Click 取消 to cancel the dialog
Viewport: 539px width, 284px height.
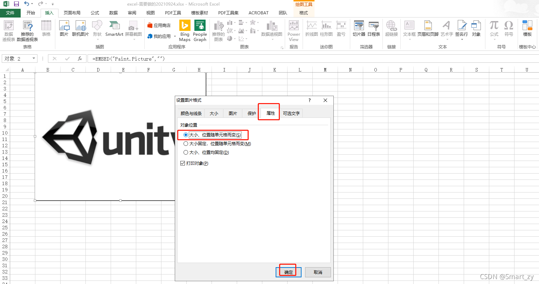pos(318,272)
